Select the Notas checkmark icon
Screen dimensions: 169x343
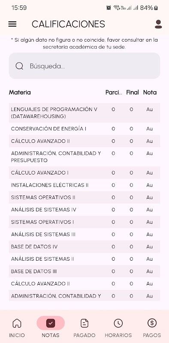tap(51, 323)
